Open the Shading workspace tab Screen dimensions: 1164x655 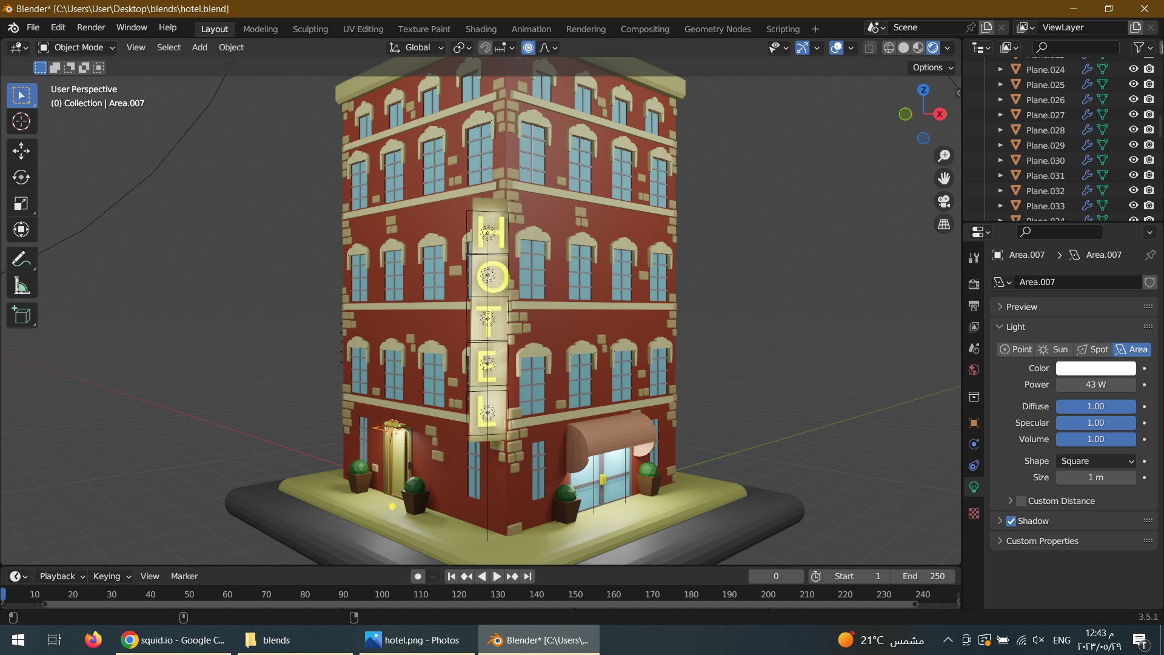[x=481, y=29]
